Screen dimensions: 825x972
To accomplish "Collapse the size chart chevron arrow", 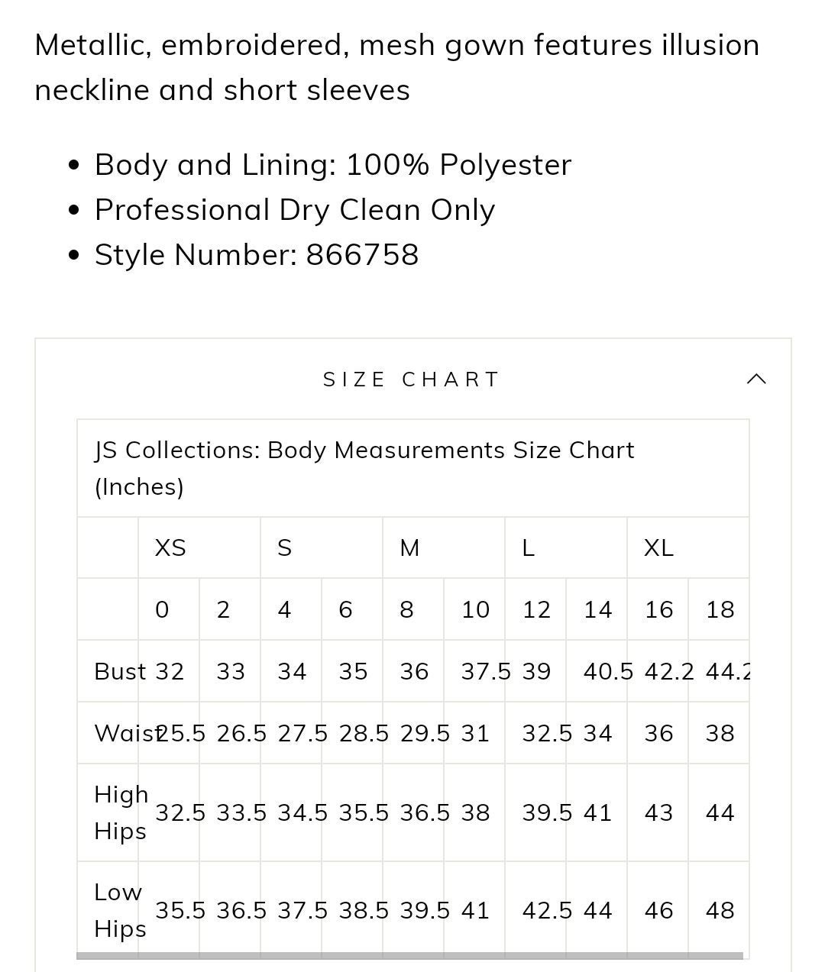I will [x=755, y=379].
